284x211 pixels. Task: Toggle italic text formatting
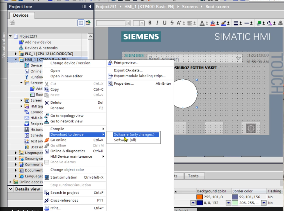click(x=157, y=23)
